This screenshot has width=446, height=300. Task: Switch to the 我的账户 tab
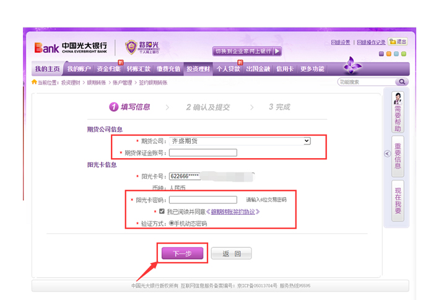pos(79,69)
